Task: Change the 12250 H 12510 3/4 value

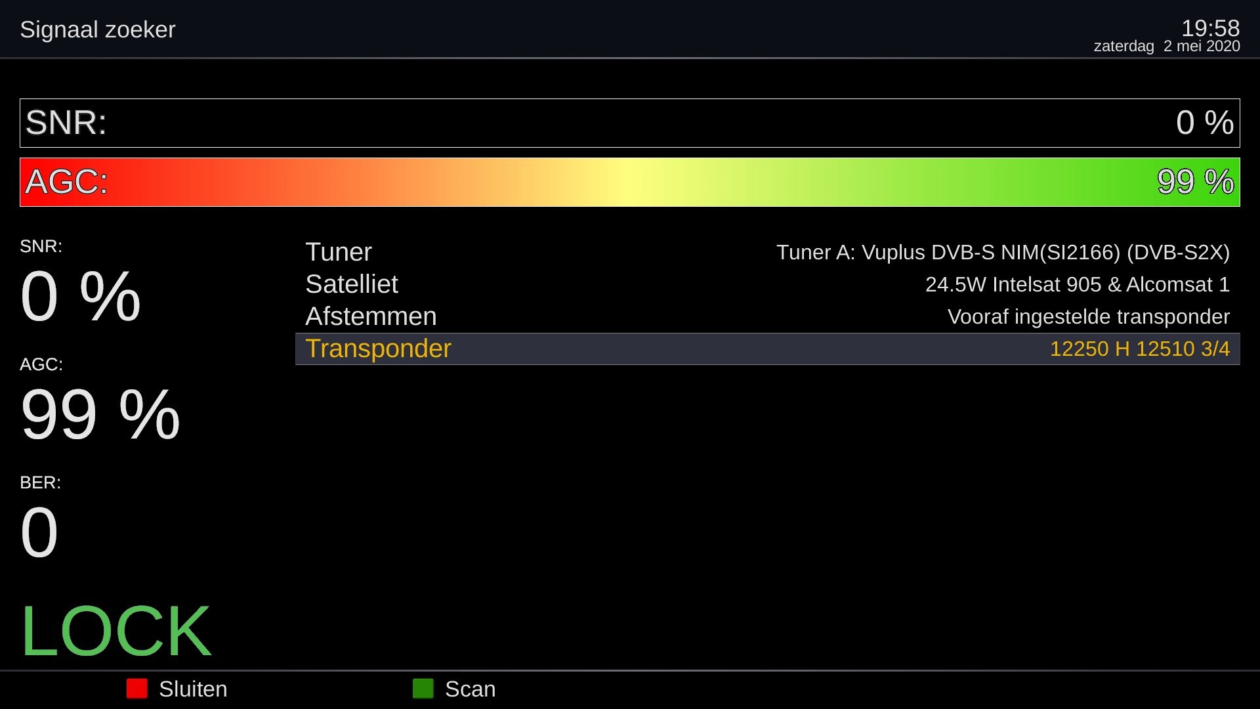Action: tap(1139, 349)
